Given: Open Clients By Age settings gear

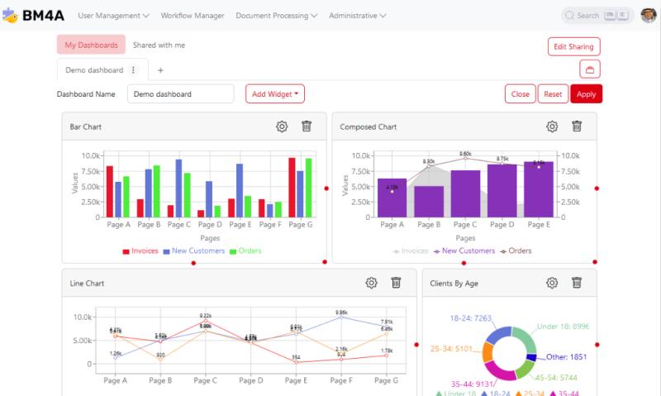Looking at the screenshot, I should [552, 283].
